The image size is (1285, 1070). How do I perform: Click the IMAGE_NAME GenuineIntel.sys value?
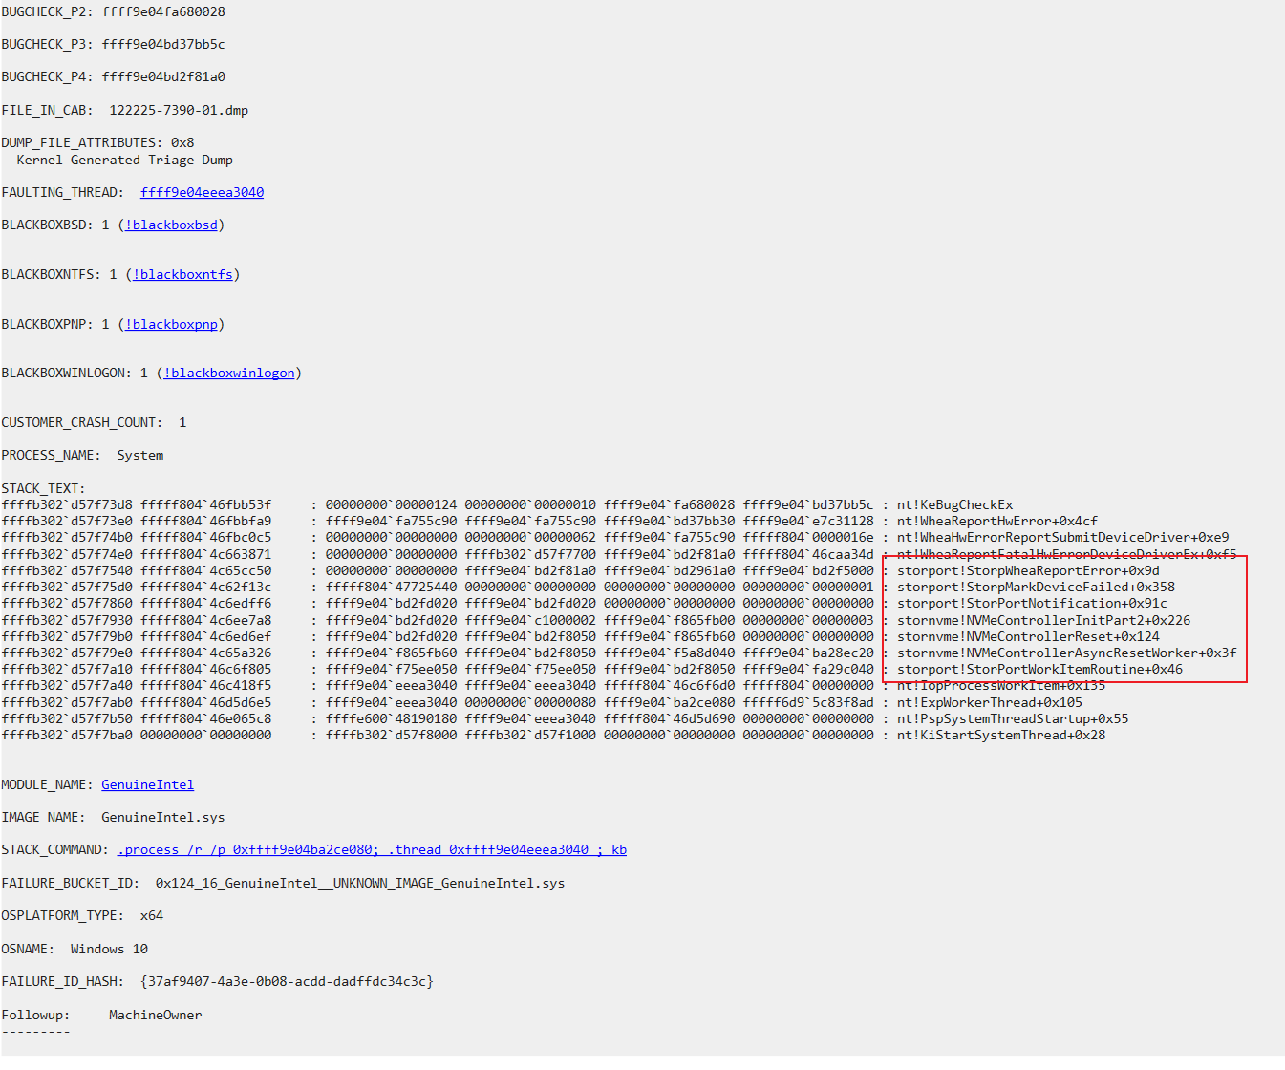pyautogui.click(x=163, y=817)
